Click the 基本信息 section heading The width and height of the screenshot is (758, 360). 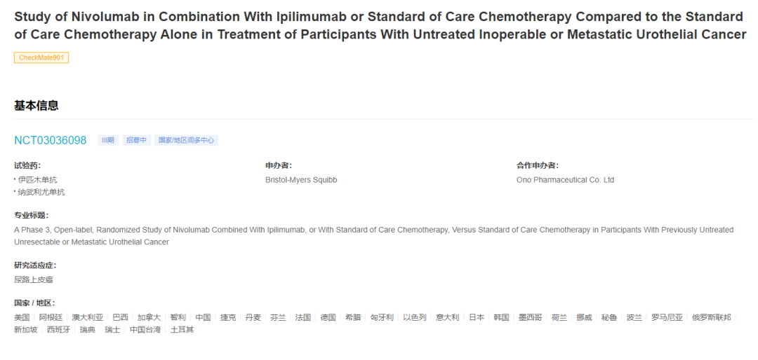click(x=36, y=106)
